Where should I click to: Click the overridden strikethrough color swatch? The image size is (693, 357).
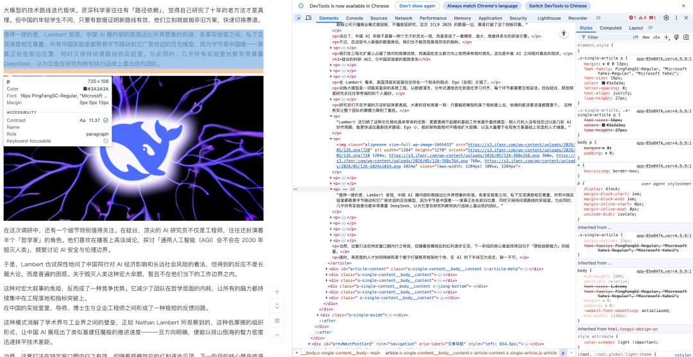pos(604,125)
